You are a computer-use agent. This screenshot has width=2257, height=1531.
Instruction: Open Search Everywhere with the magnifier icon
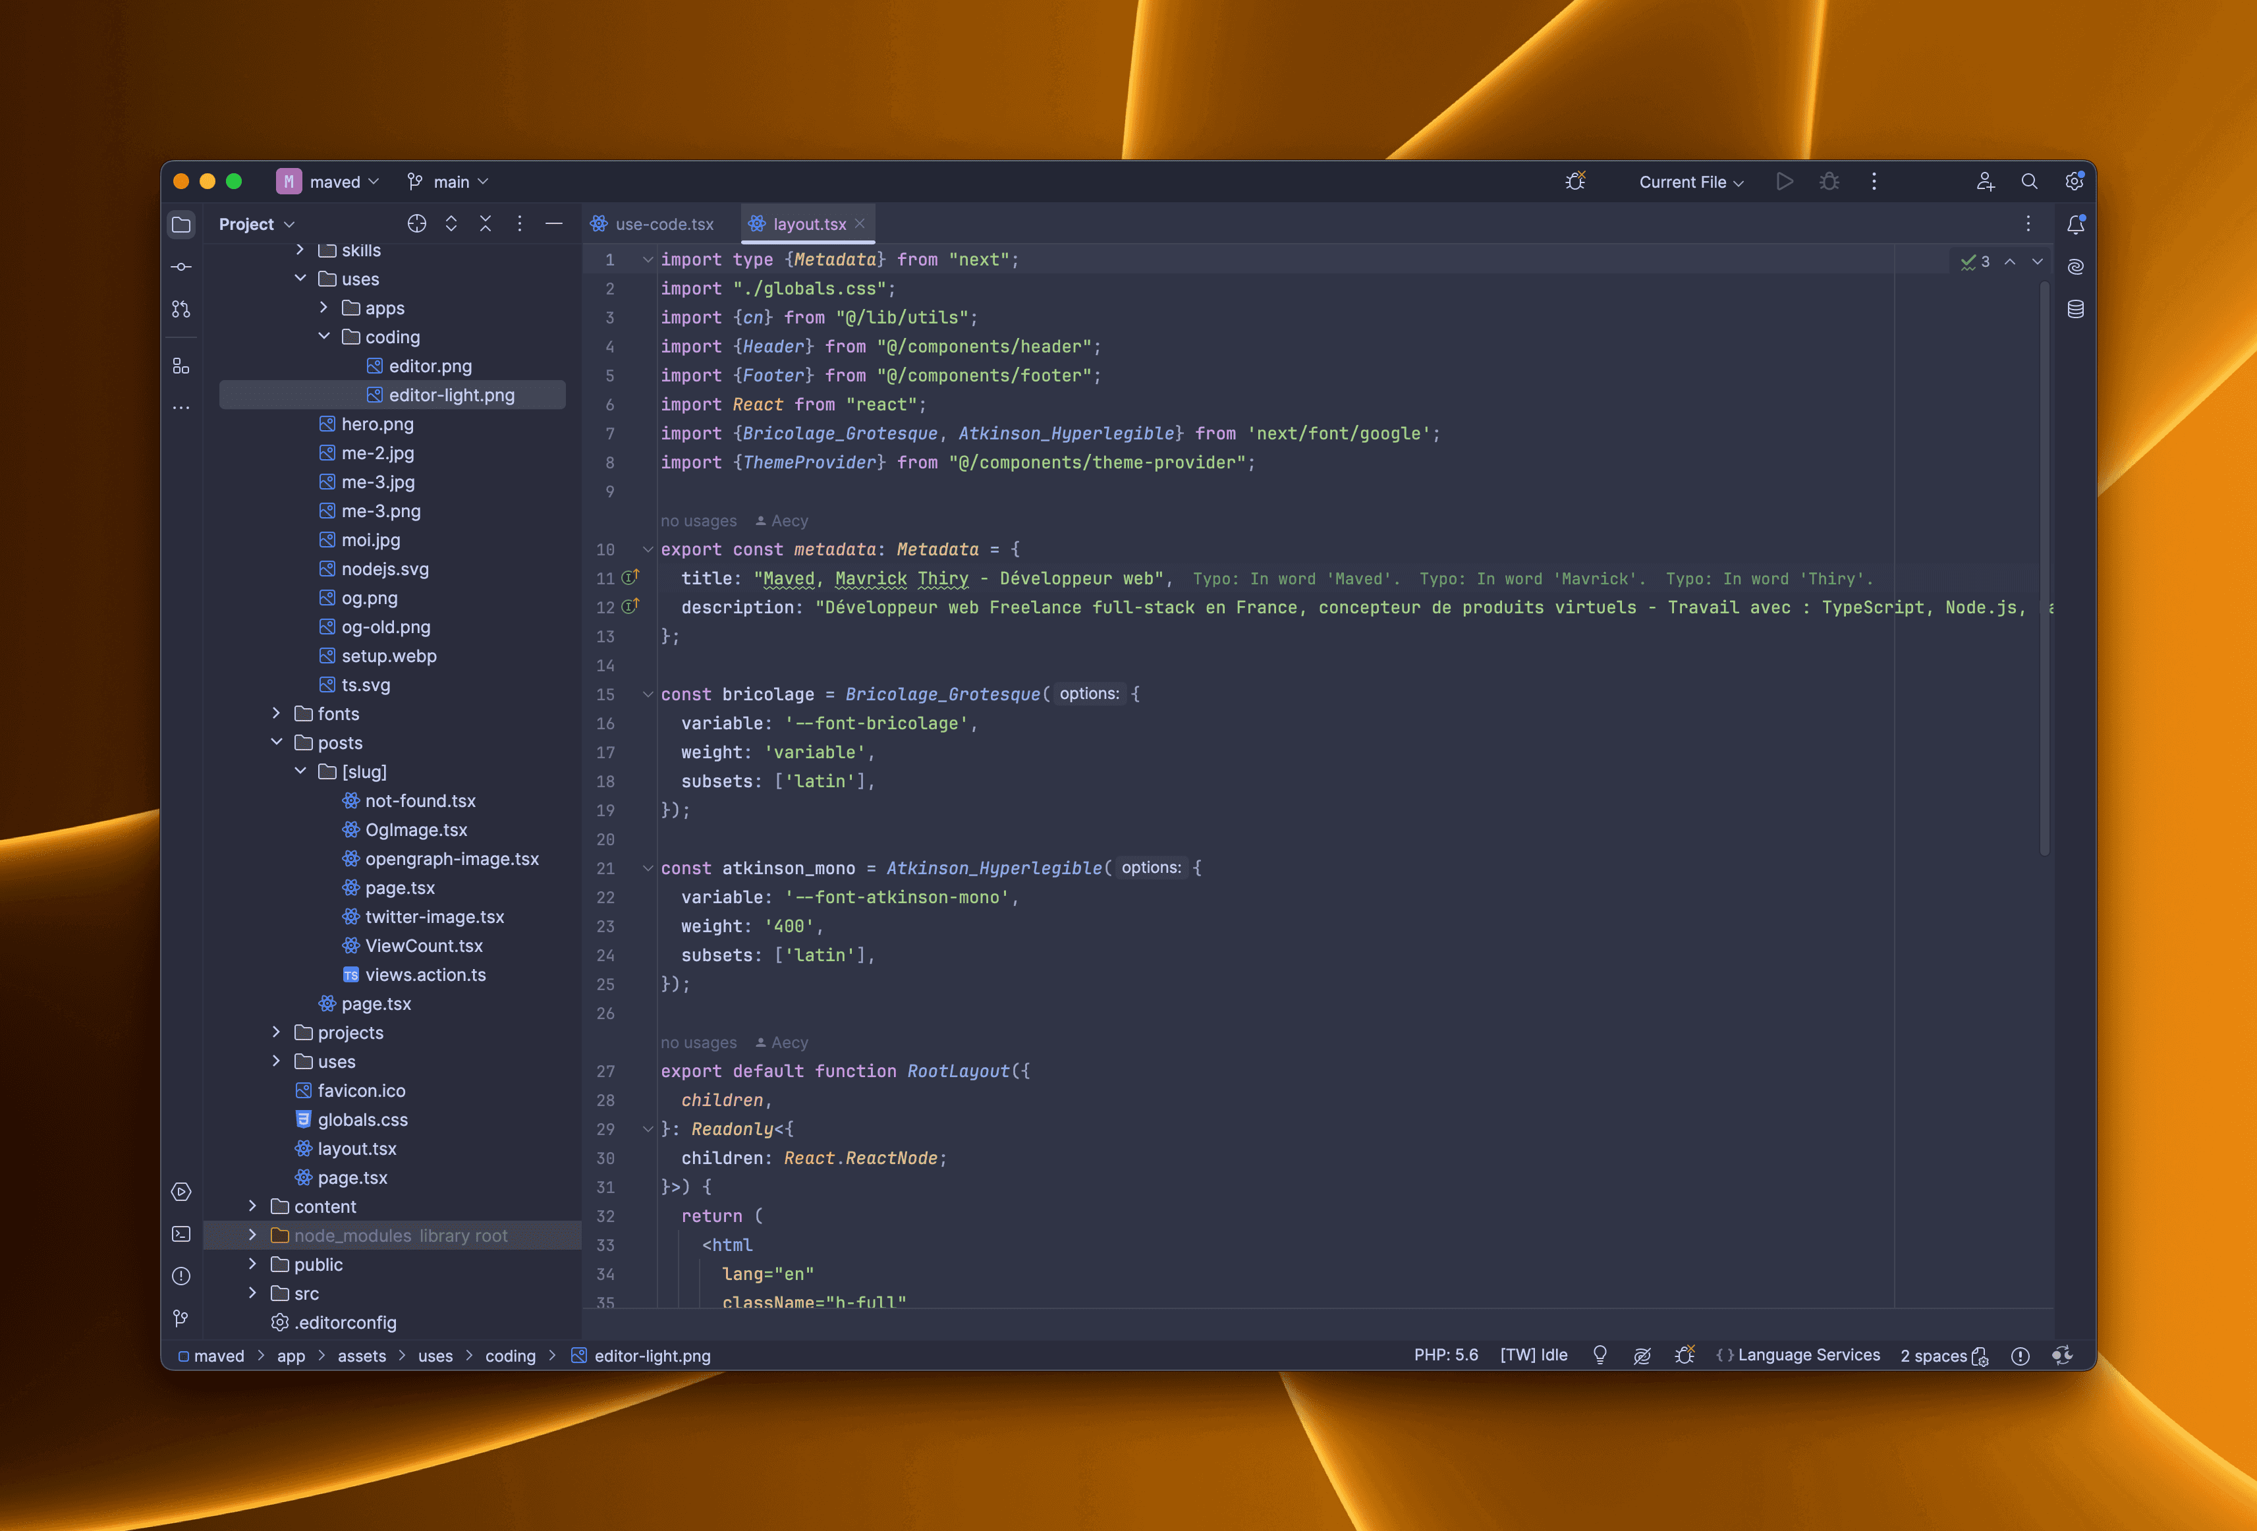click(x=2030, y=182)
